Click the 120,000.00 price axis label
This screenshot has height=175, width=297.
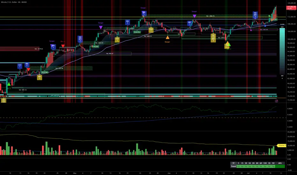click(x=291, y=3)
